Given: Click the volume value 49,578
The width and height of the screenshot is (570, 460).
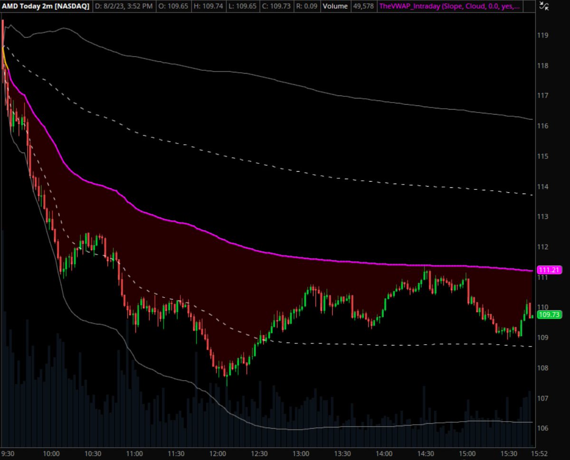Looking at the screenshot, I should 363,6.
